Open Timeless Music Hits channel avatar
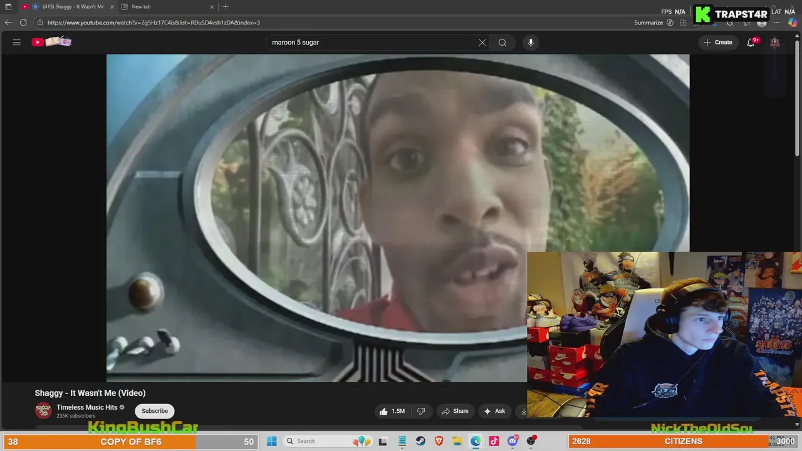This screenshot has width=802, height=451. 43,411
